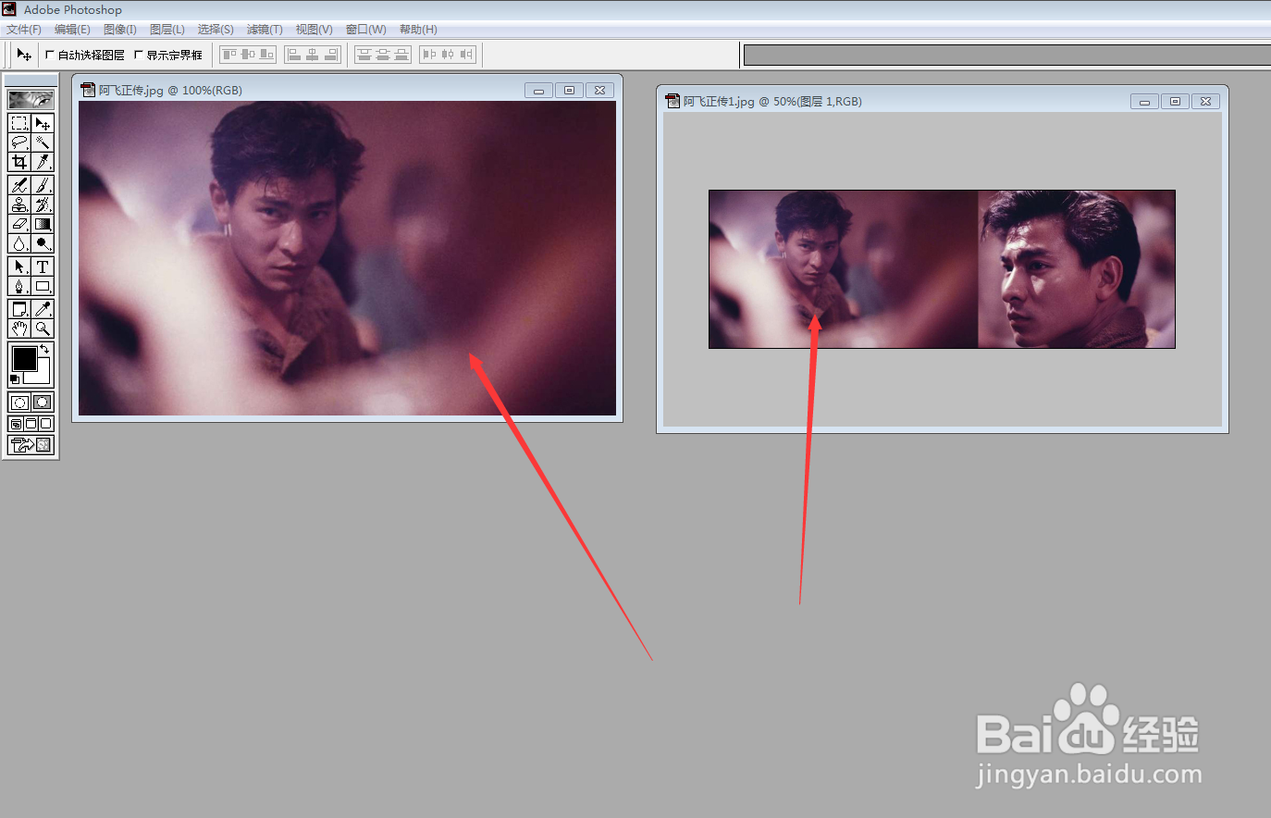Viewport: 1271px width, 818px height.
Task: Select the Eraser tool
Action: click(x=19, y=224)
